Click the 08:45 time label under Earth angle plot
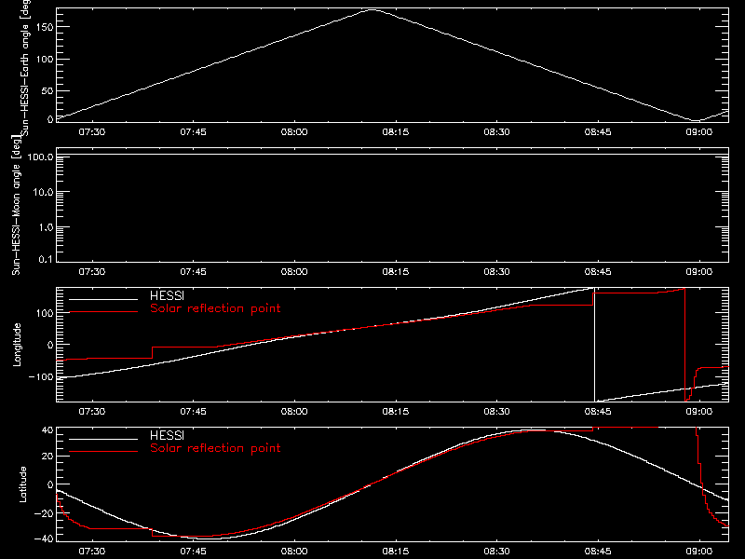Image resolution: width=745 pixels, height=559 pixels. tap(598, 132)
